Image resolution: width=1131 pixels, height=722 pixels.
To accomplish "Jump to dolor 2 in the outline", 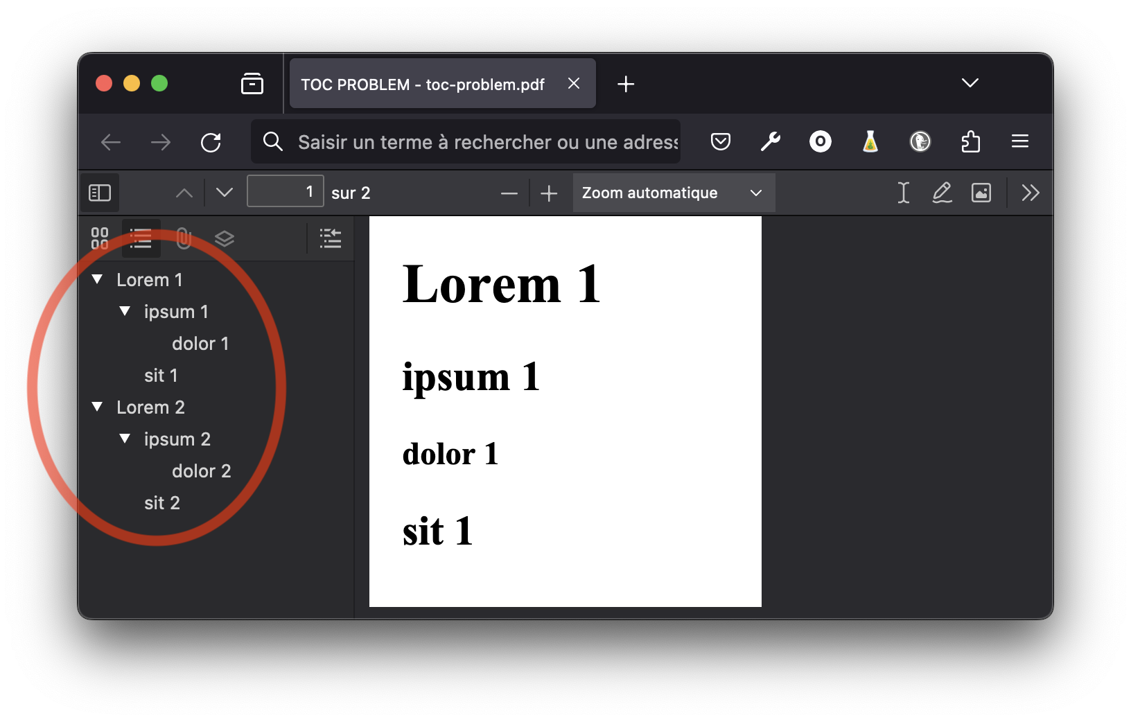I will 201,471.
